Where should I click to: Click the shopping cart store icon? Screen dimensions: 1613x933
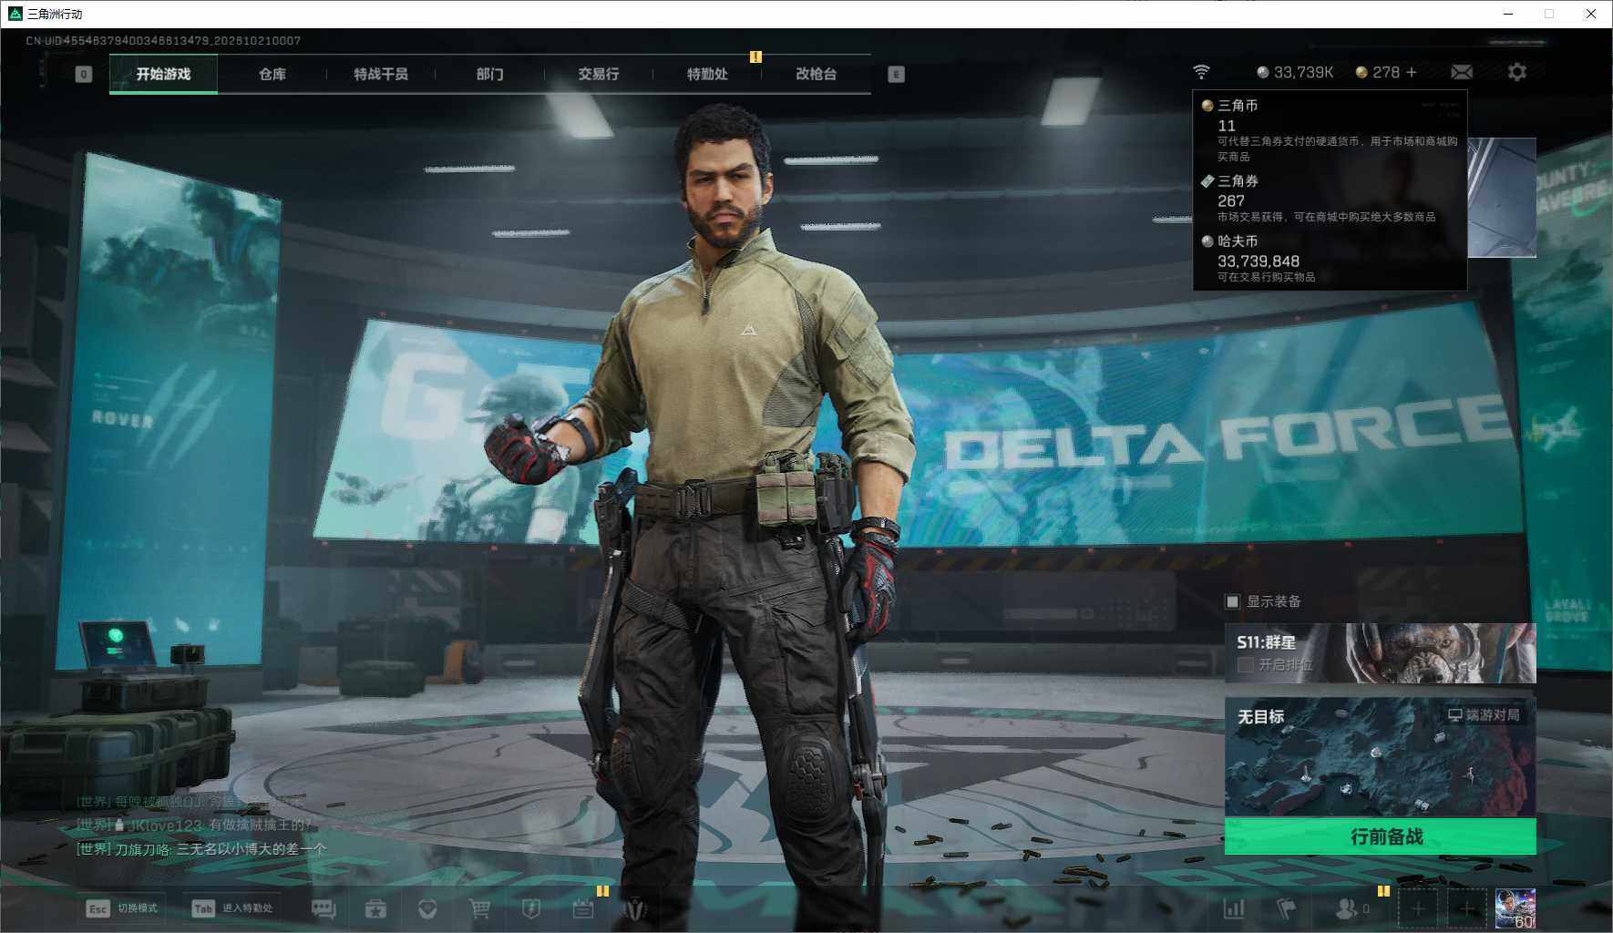tap(479, 908)
